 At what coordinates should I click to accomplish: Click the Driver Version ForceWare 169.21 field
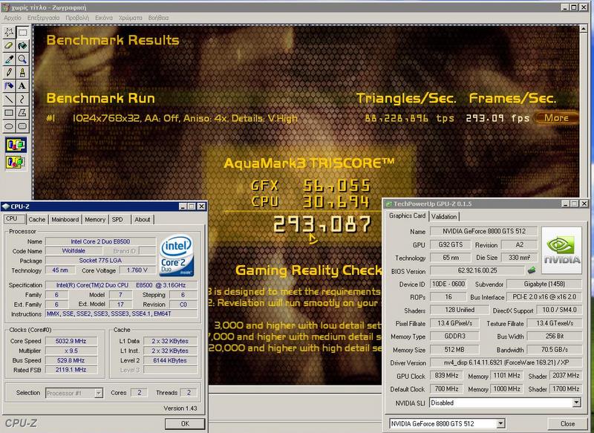point(506,362)
